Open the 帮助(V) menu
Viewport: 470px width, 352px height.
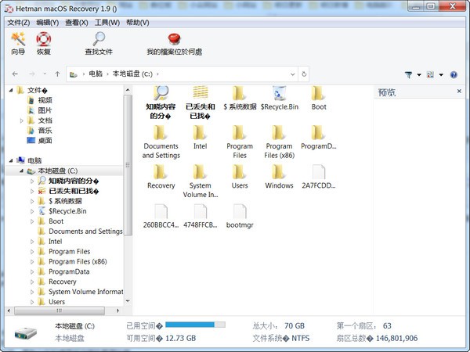click(x=138, y=23)
